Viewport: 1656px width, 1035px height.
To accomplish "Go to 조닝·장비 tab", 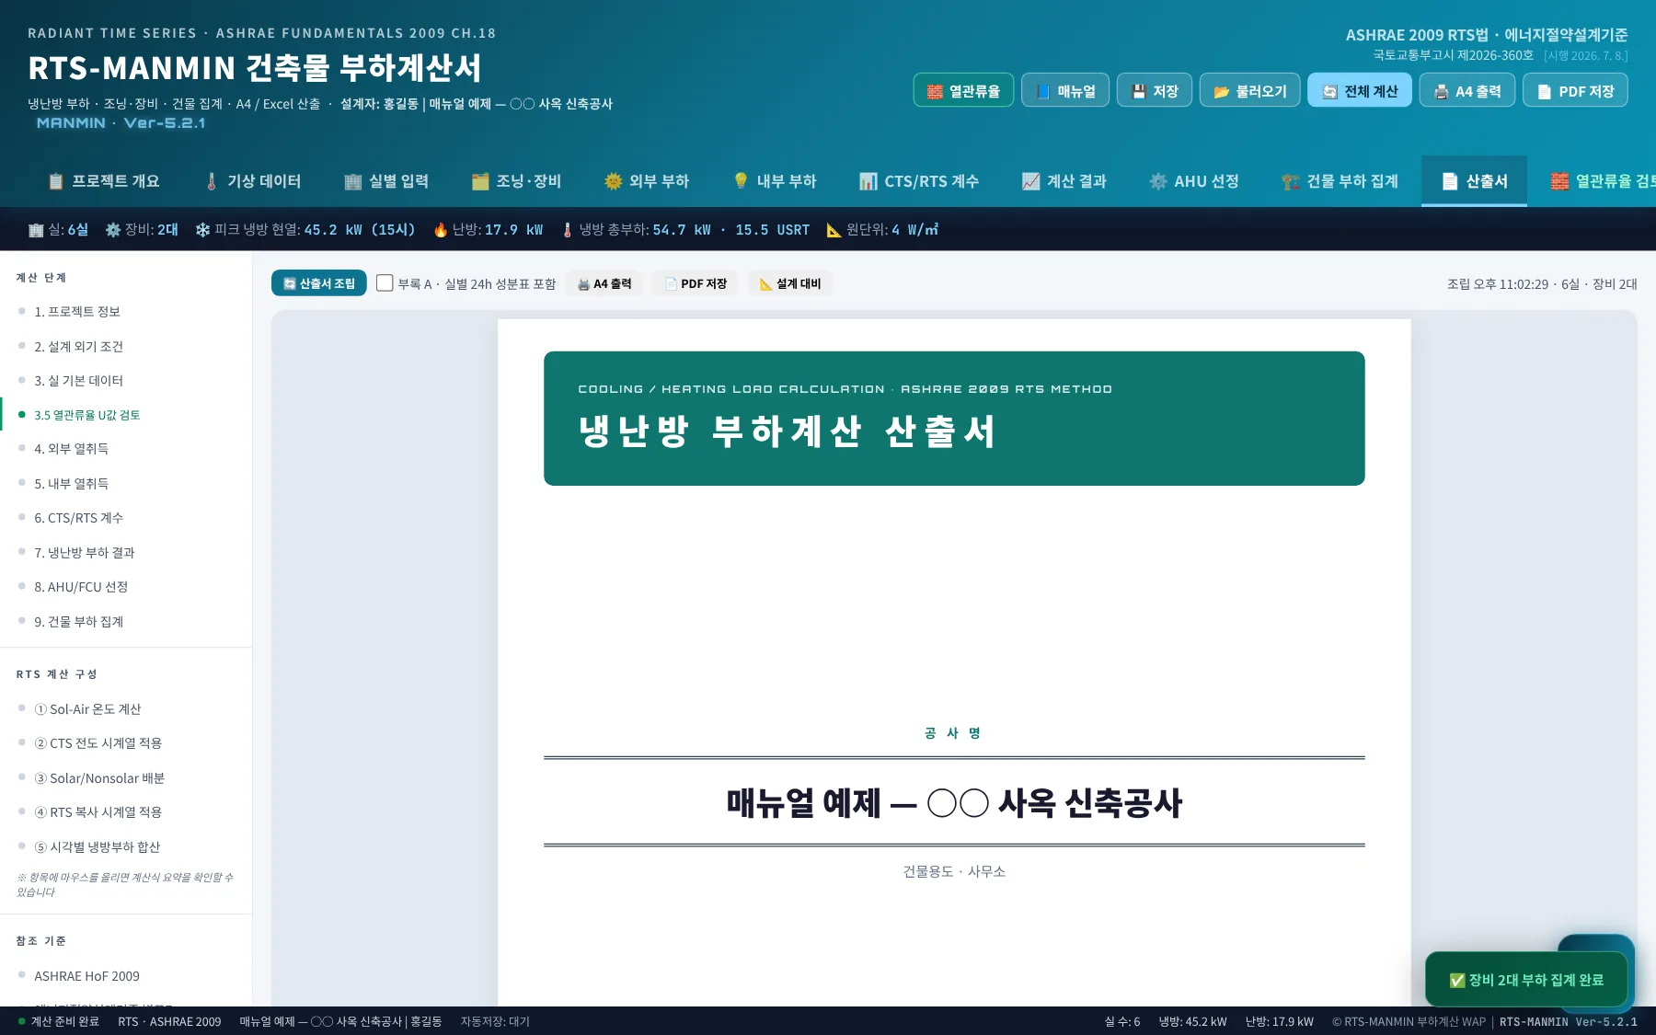I will tap(516, 181).
